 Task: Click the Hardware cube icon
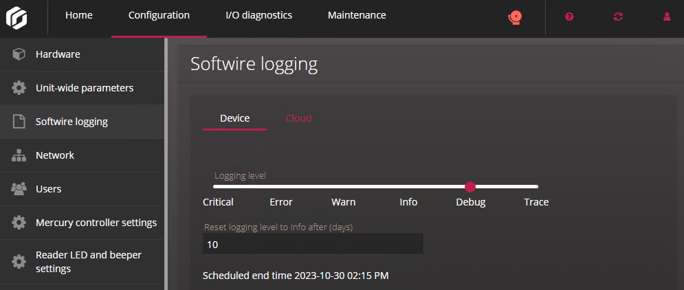pos(19,54)
